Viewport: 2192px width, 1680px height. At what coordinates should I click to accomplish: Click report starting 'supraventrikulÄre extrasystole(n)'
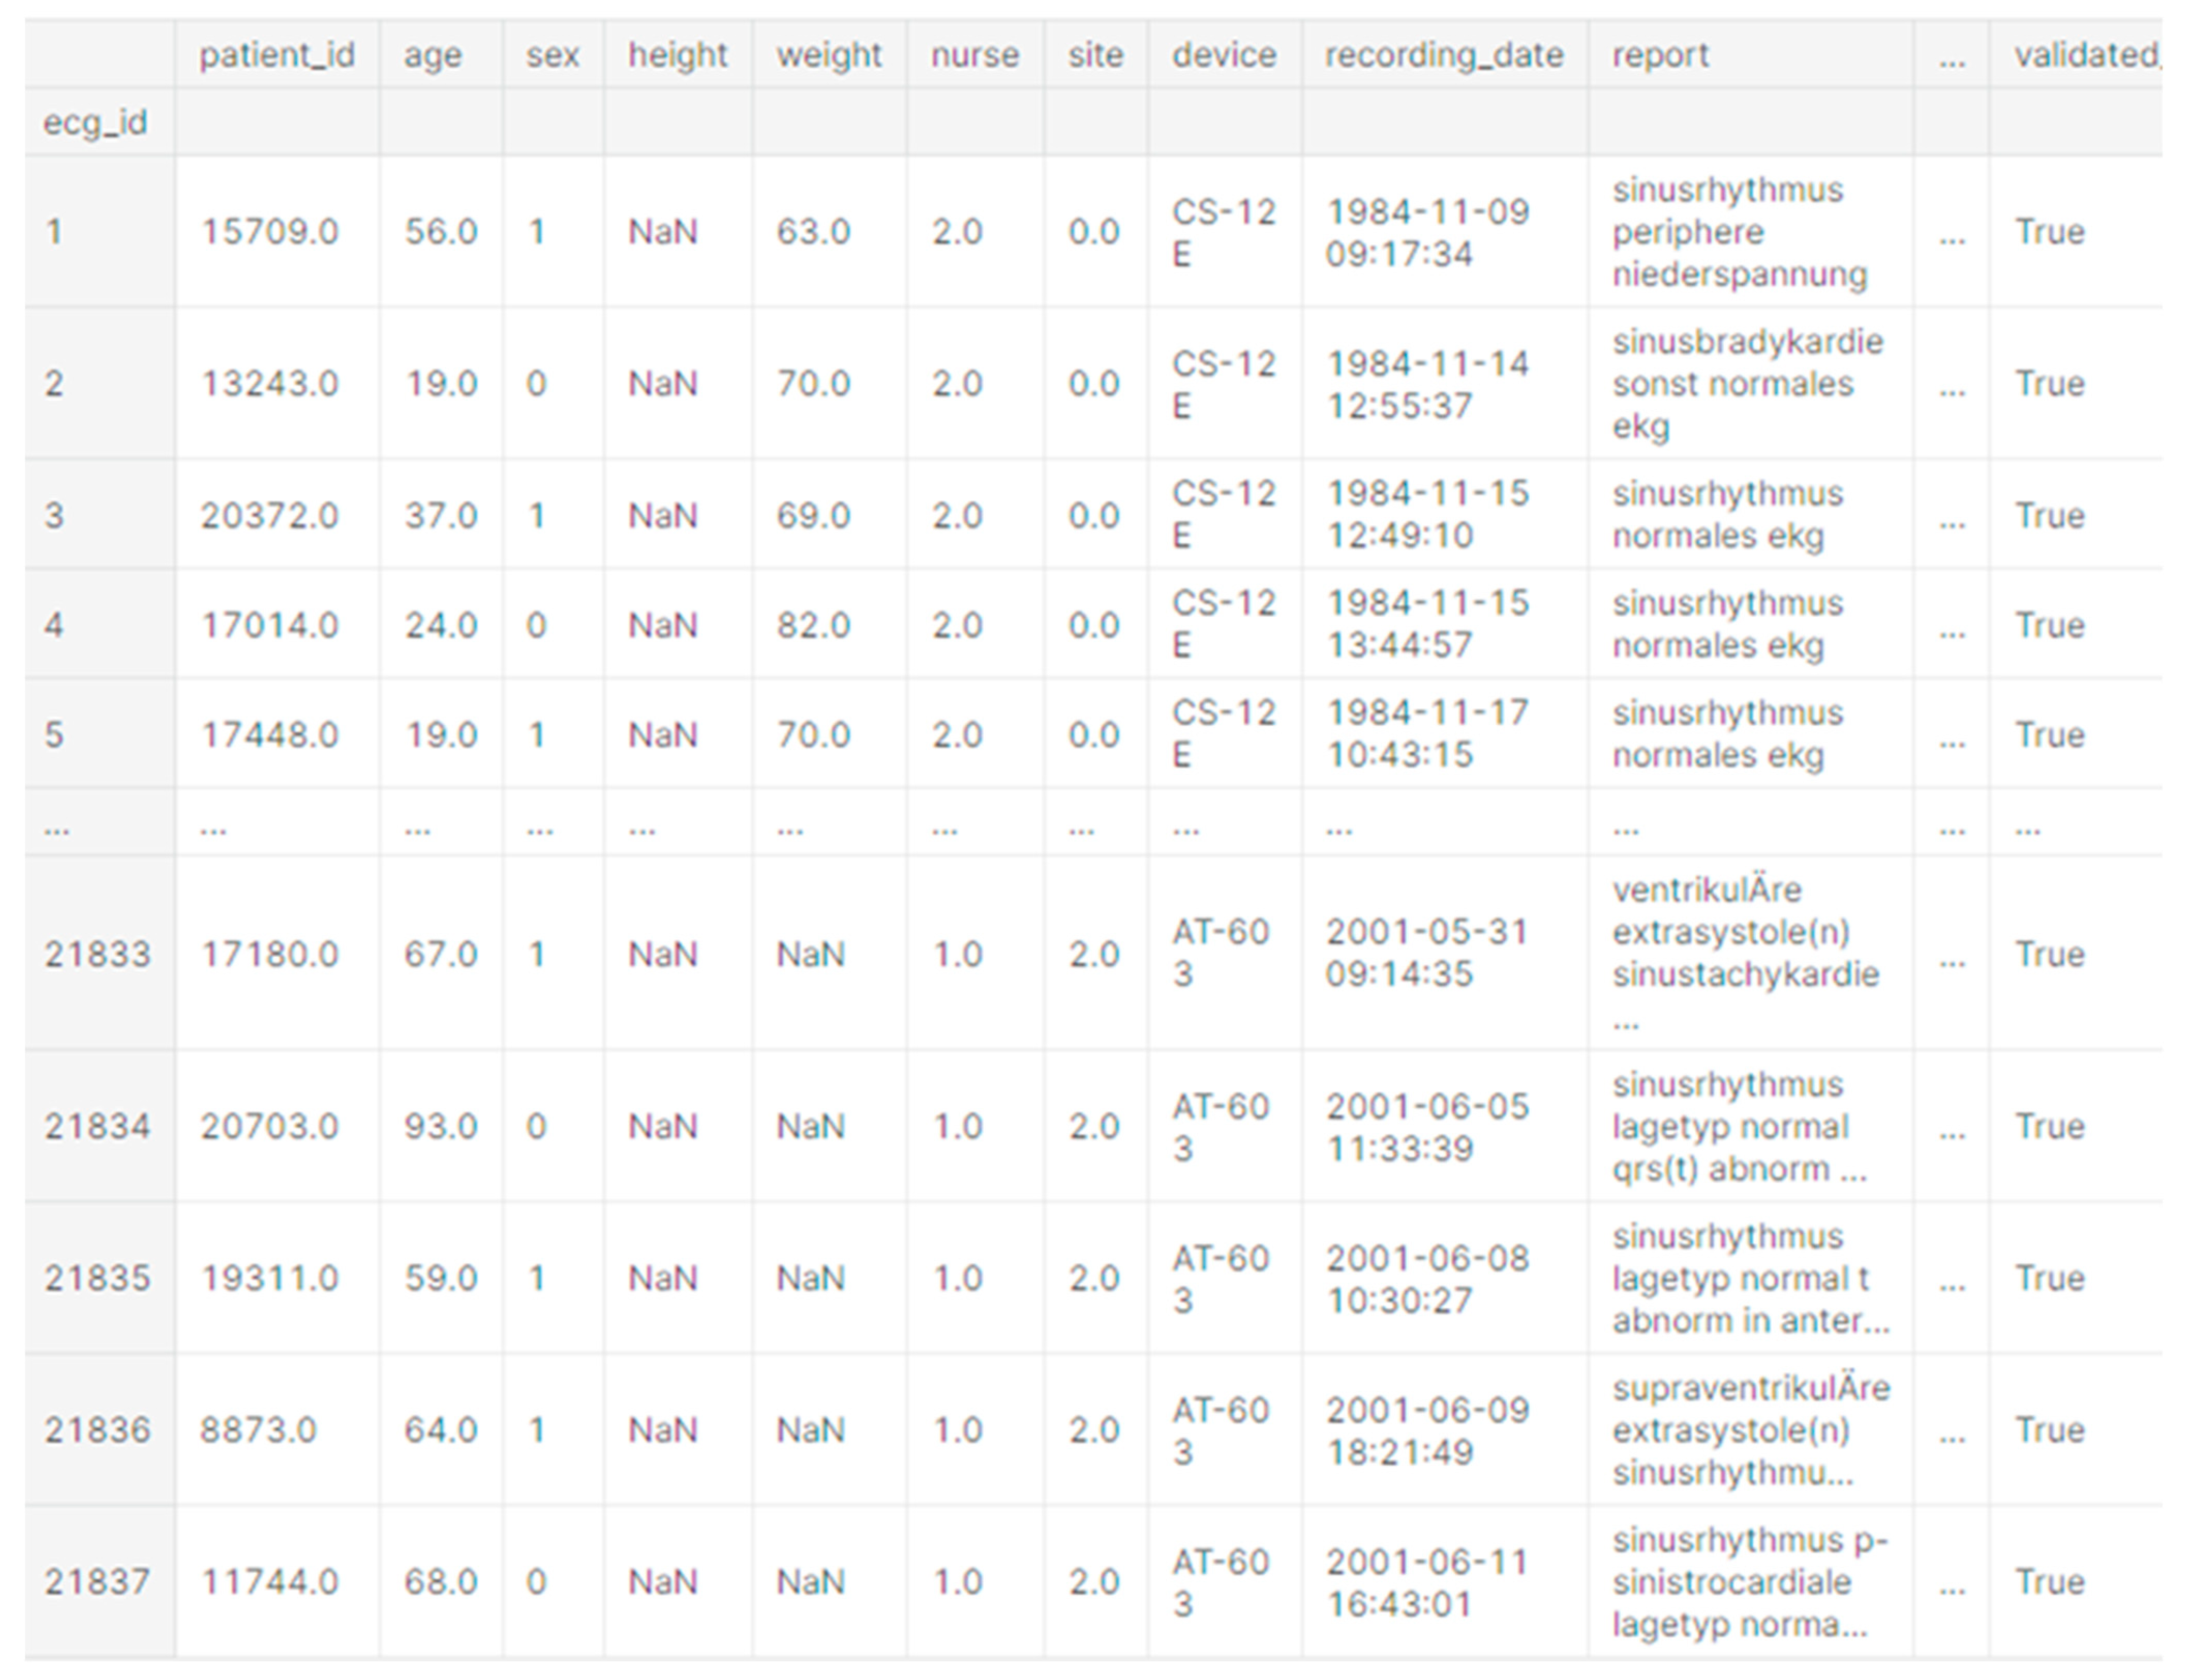pos(1751,1430)
